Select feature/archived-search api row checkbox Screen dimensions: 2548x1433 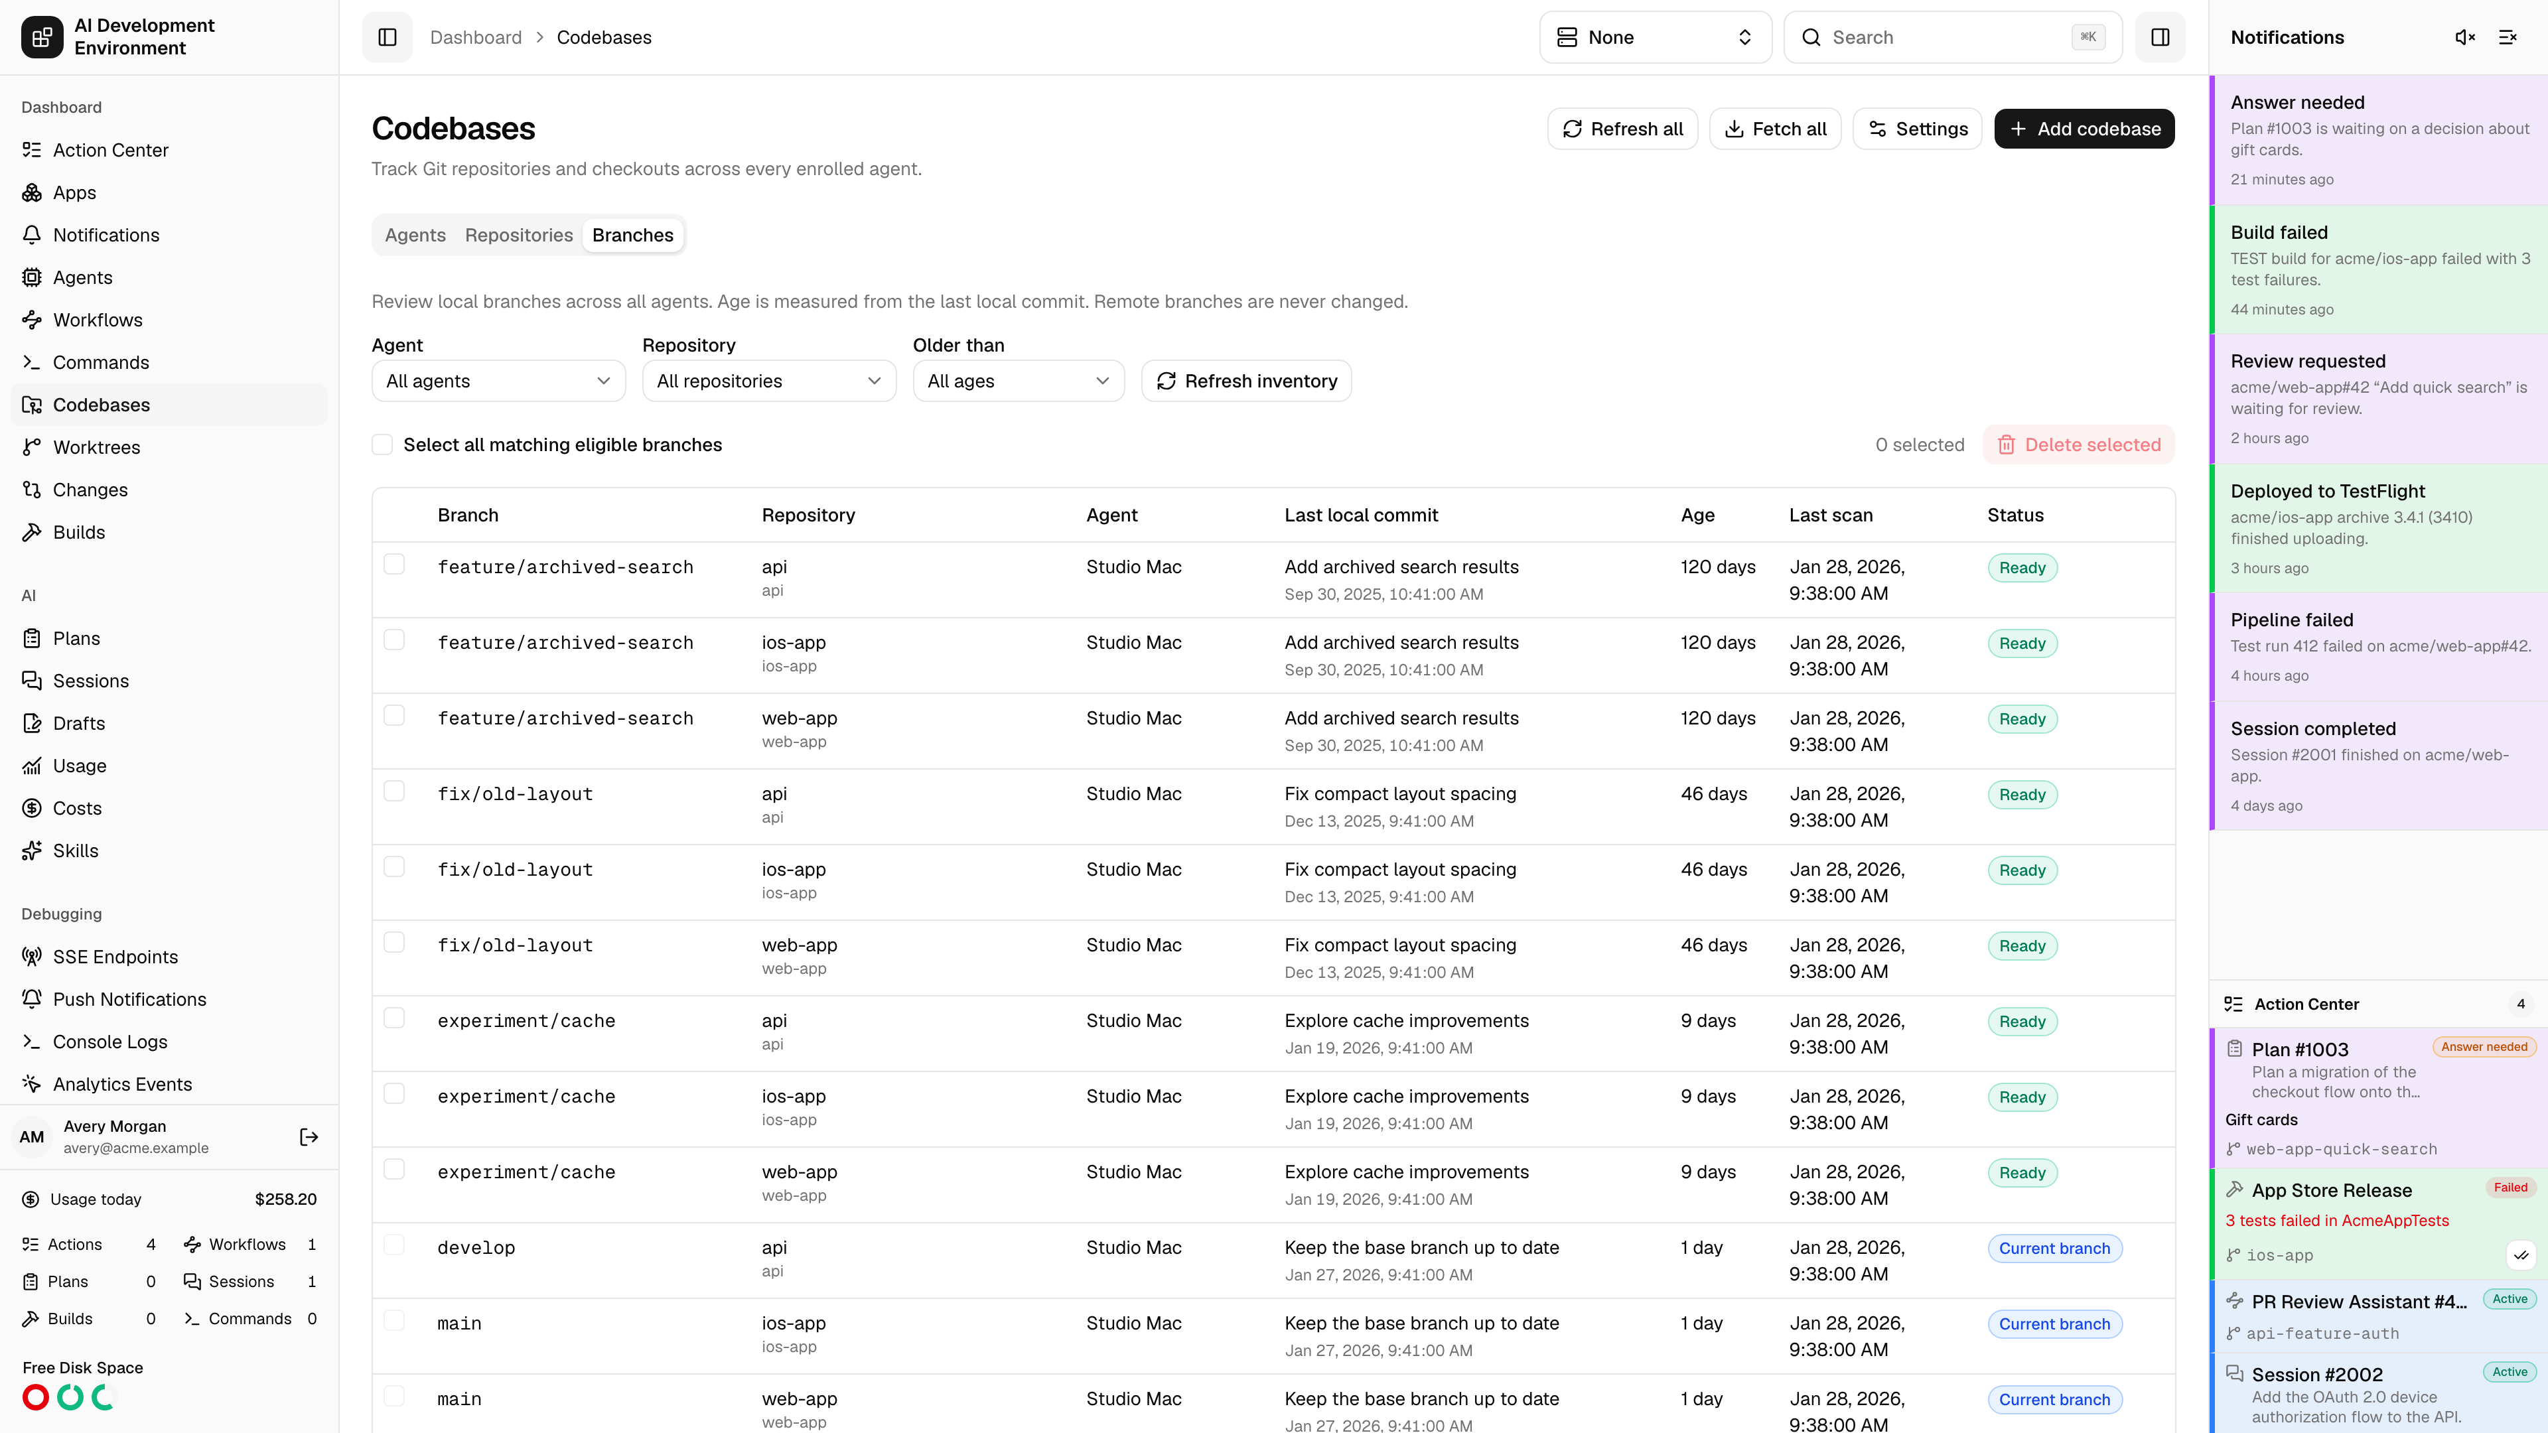[x=393, y=565]
